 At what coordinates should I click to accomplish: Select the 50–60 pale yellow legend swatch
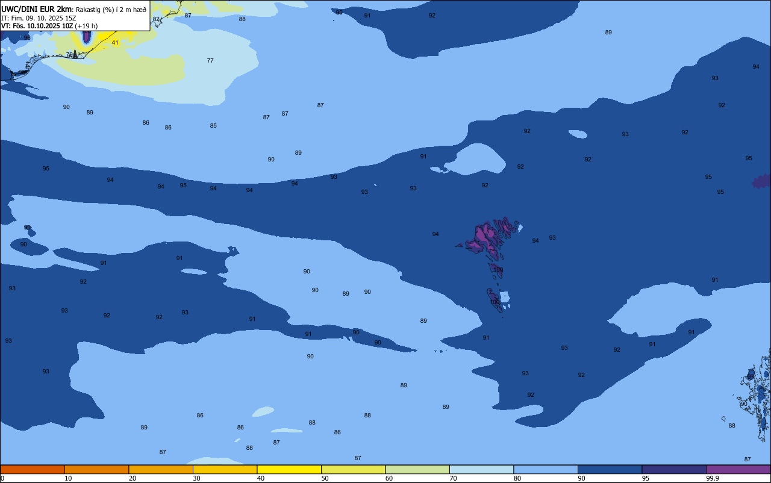(353, 469)
